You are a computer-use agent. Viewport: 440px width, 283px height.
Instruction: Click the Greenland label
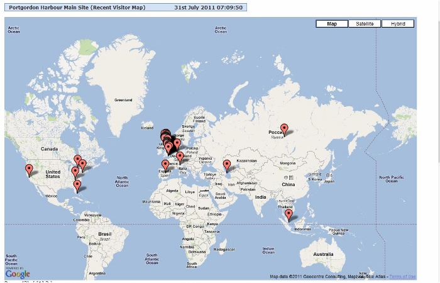click(x=123, y=100)
